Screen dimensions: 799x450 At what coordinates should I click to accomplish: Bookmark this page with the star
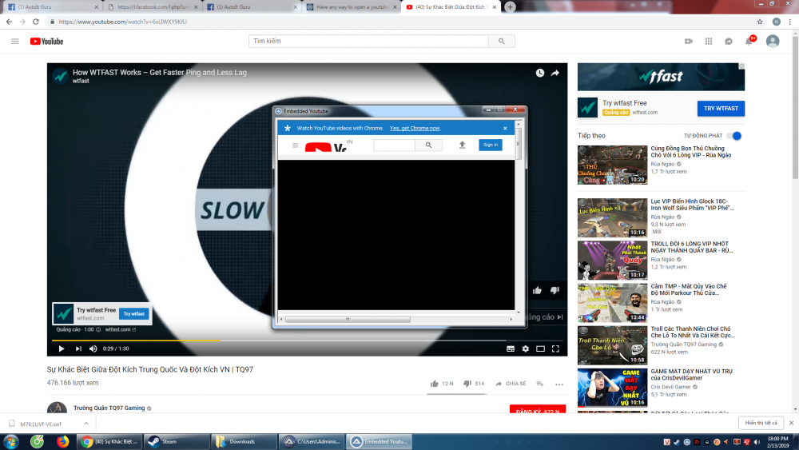(760, 22)
